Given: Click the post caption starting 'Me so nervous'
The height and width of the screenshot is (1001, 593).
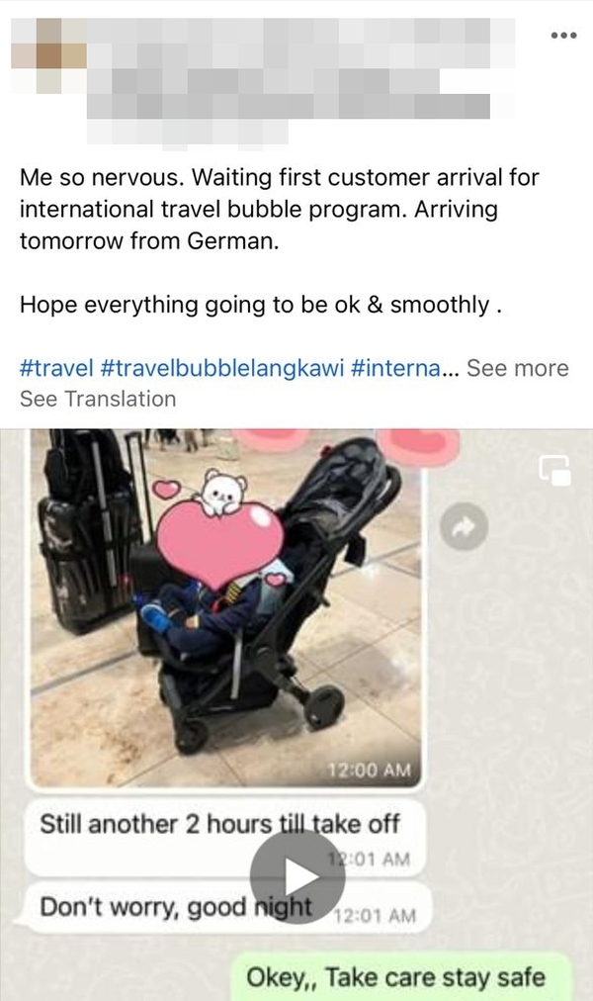Looking at the screenshot, I should point(280,209).
